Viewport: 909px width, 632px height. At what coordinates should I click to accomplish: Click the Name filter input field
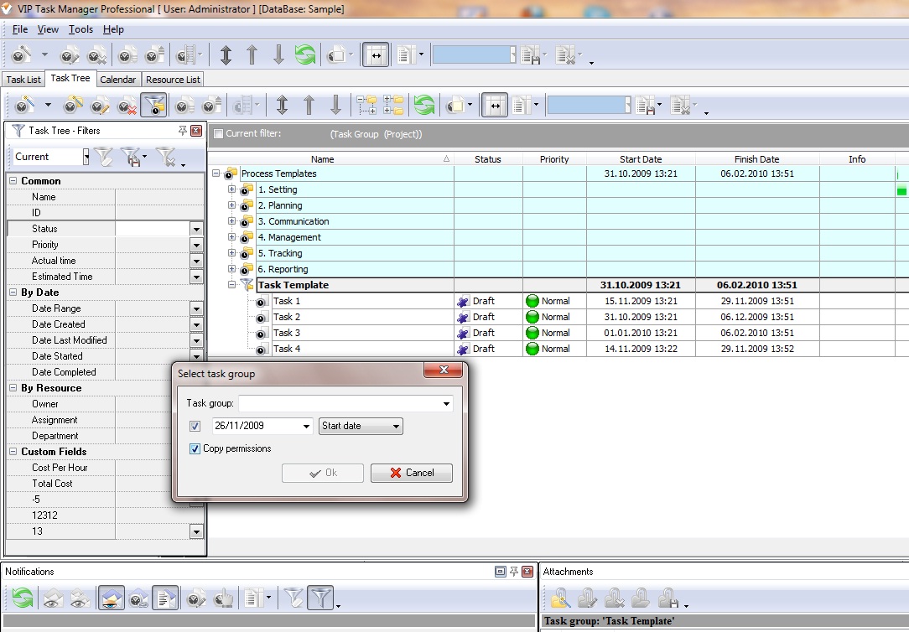[159, 197]
